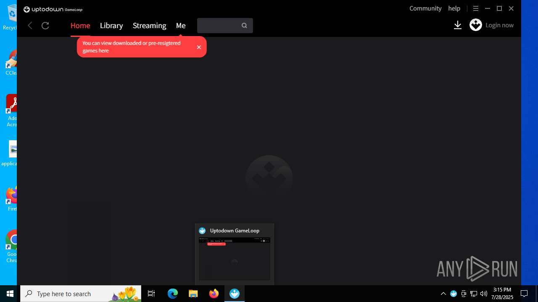This screenshot has height=302, width=538.
Task: Select the Firefox desktop shortcut
Action: tap(11, 199)
